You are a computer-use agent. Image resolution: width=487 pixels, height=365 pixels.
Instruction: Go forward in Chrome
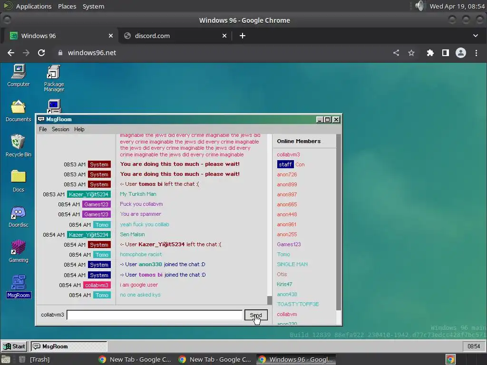[x=26, y=53]
